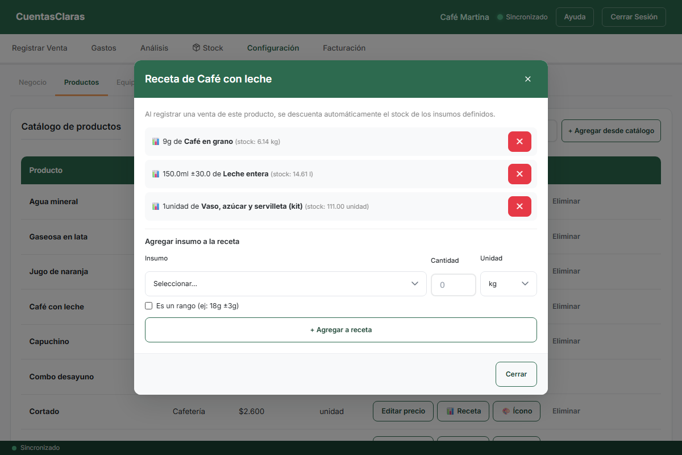Click Eliminar in the Cortado row
The image size is (682, 455).
pyautogui.click(x=566, y=411)
